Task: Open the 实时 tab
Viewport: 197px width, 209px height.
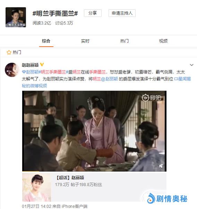Action: point(85,41)
